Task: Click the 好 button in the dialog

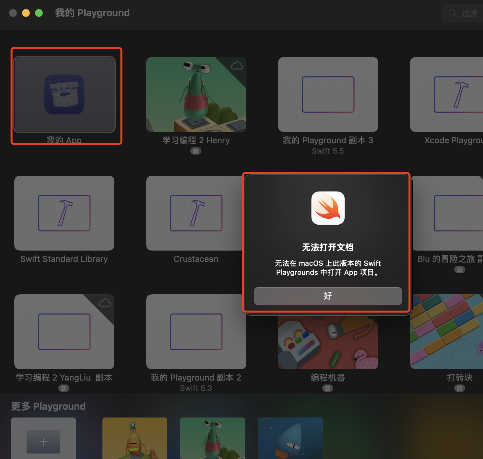Action: click(328, 296)
